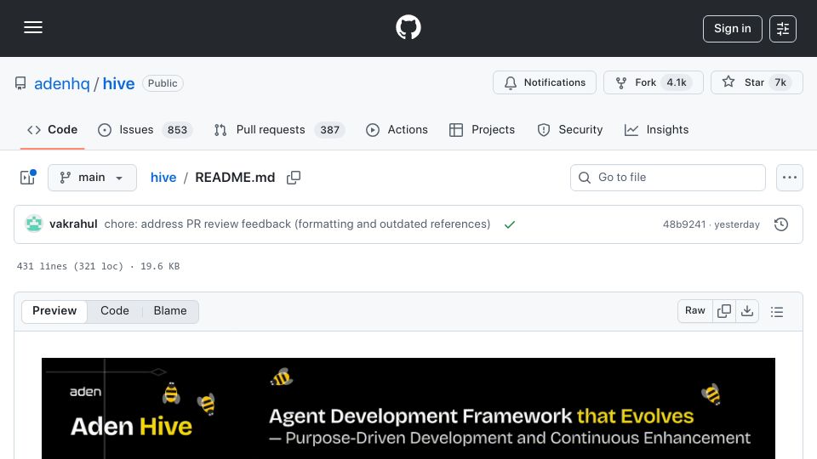Open the document outline list

pos(776,311)
